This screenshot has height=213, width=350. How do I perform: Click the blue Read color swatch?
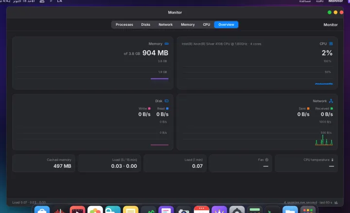click(167, 108)
